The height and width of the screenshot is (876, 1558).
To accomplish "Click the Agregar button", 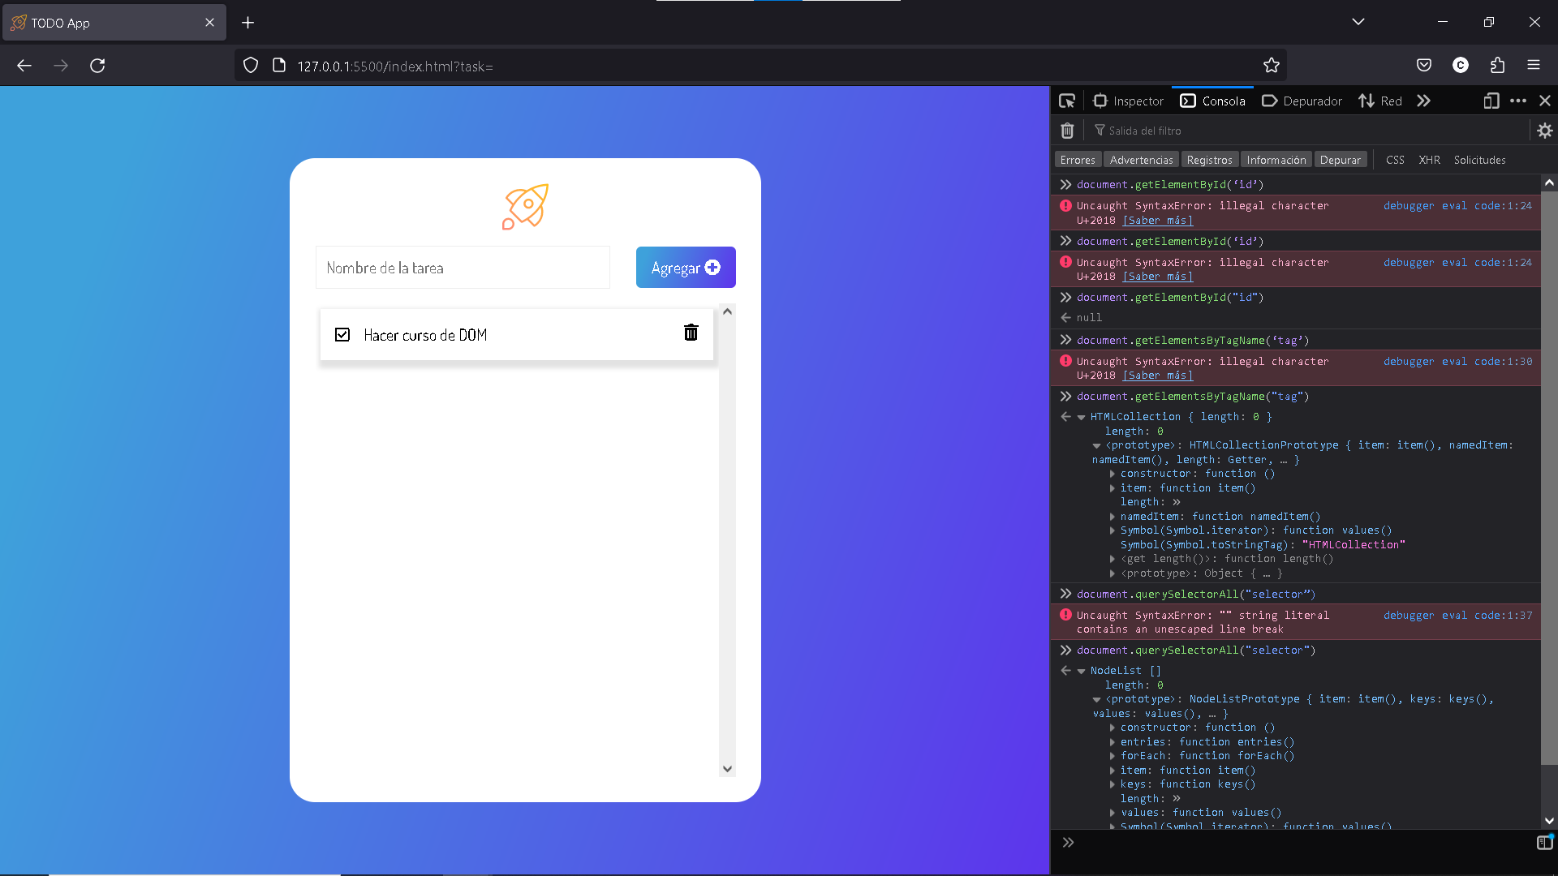I will [x=686, y=268].
